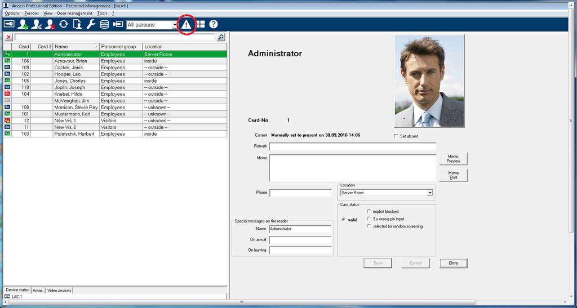Open the Door management menu
Screen dimensions: 577x308
coord(75,13)
